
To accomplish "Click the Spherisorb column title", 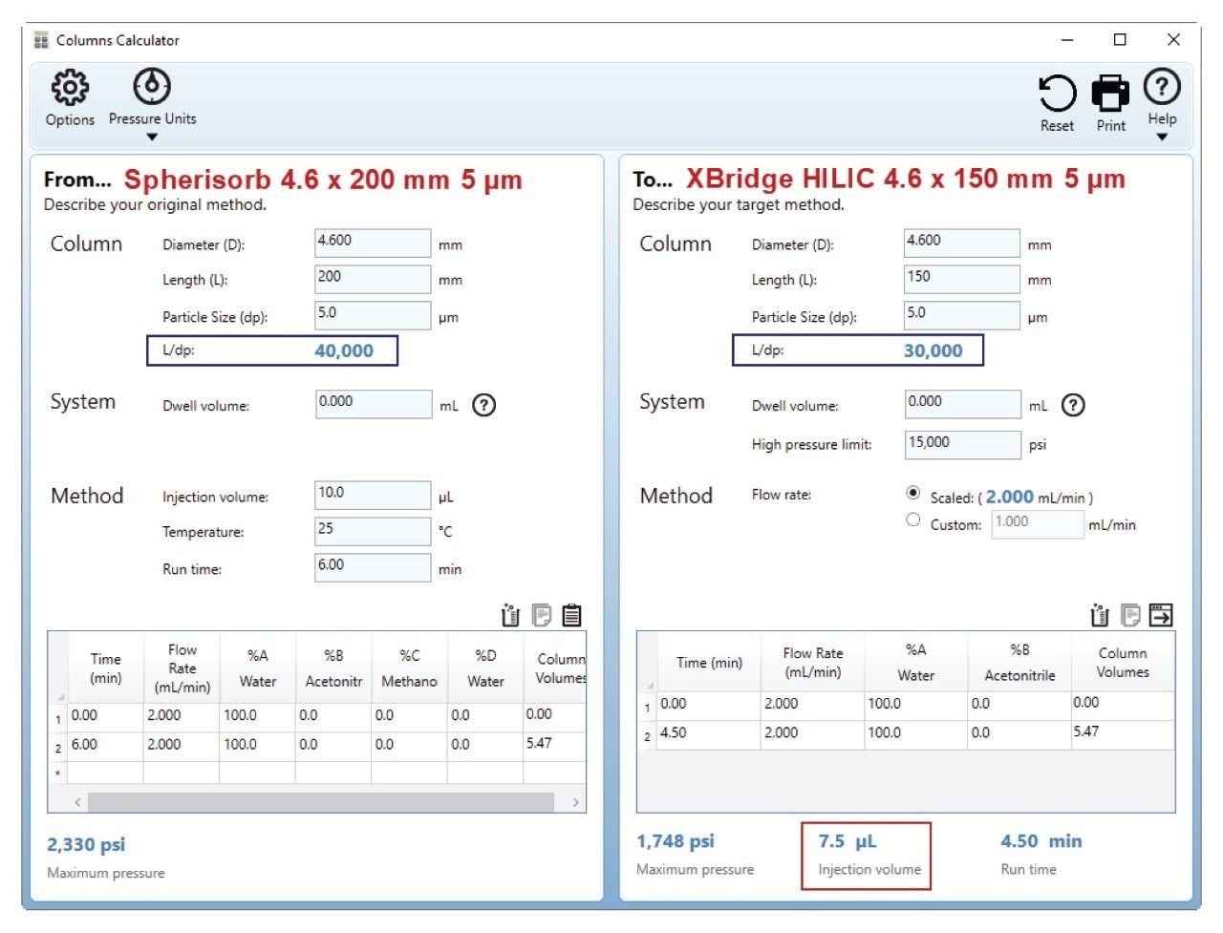I will pos(323,180).
